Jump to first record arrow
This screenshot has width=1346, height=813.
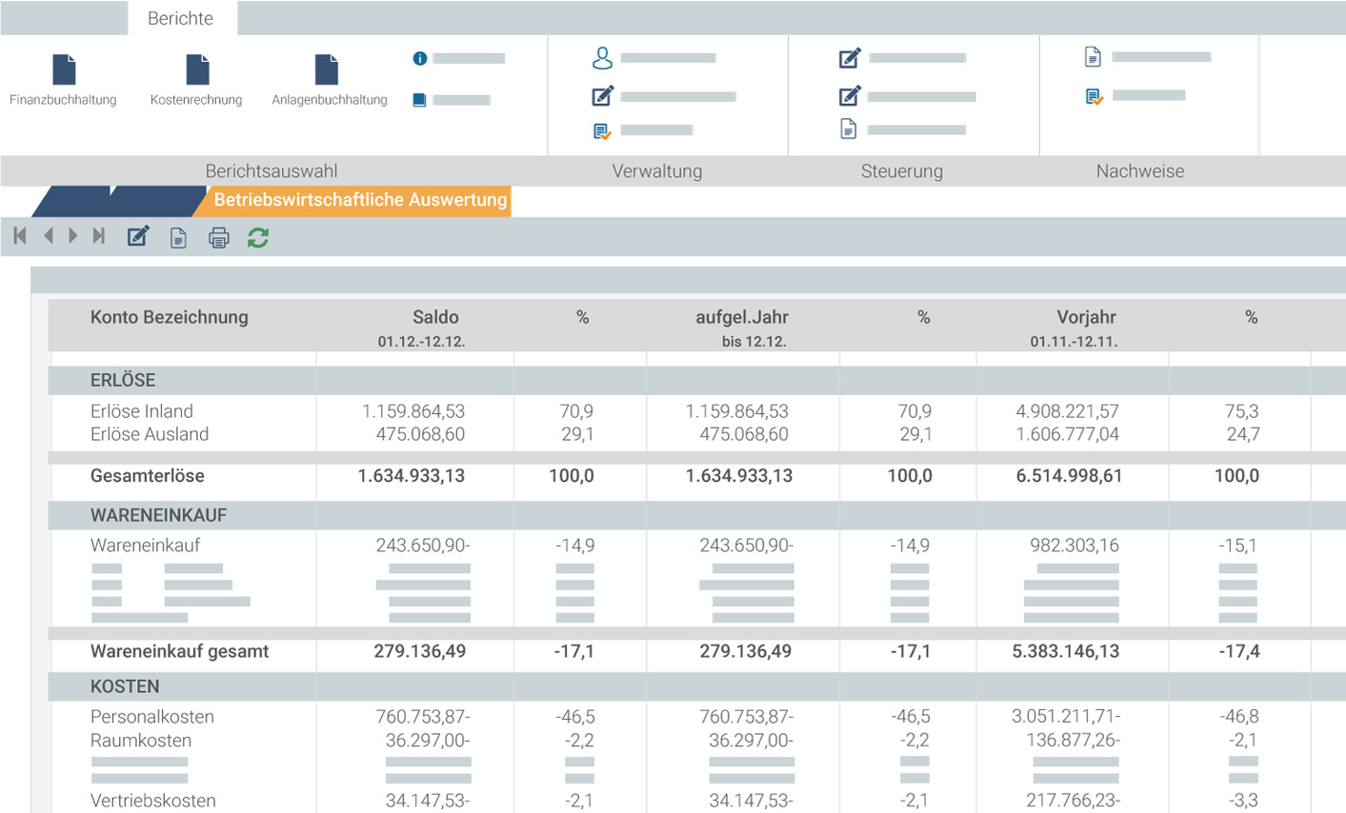click(x=20, y=236)
